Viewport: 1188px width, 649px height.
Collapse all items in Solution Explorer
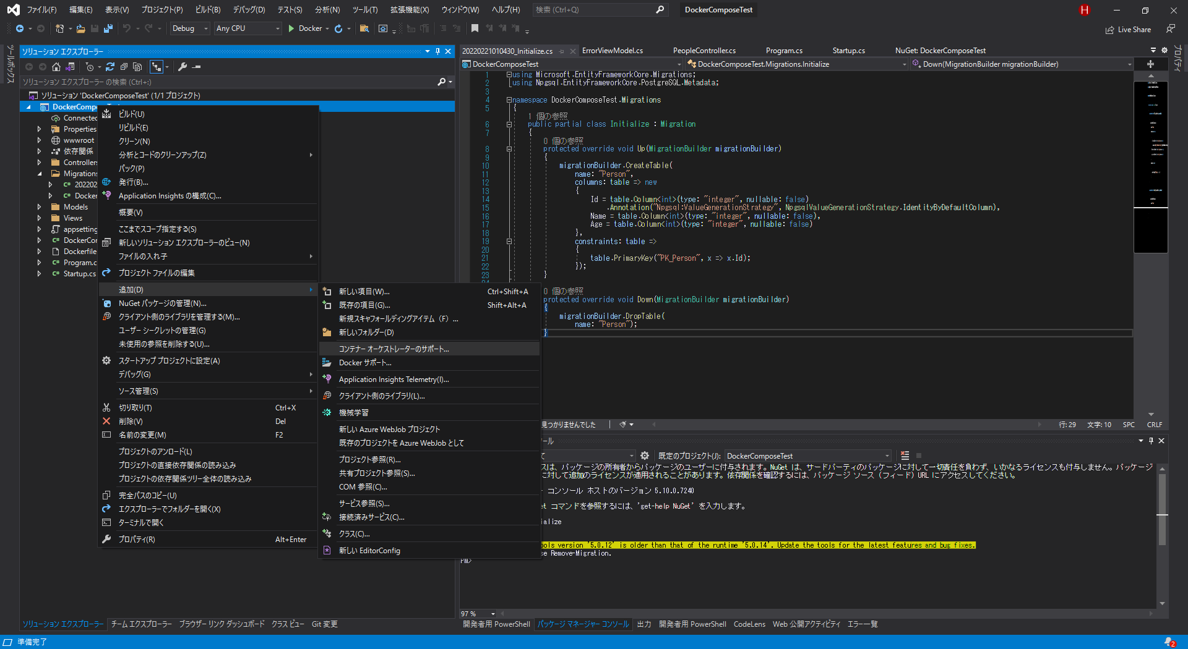pos(124,67)
